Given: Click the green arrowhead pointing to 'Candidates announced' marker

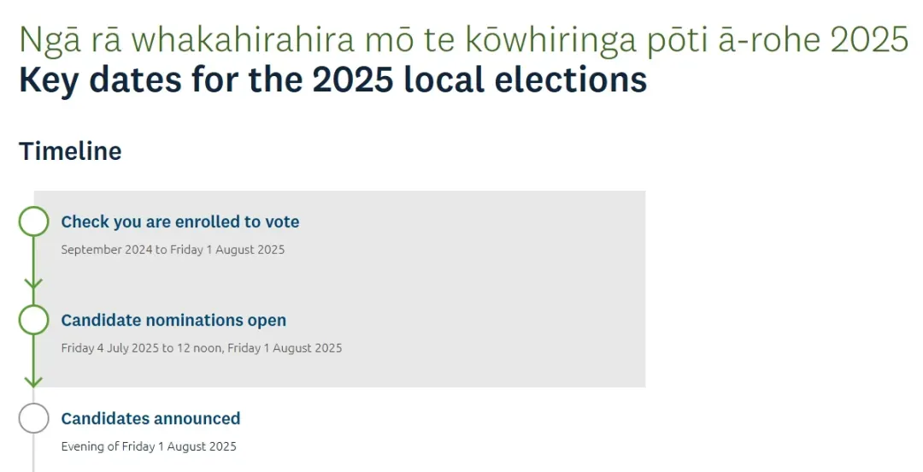Looking at the screenshot, I should pos(33,382).
